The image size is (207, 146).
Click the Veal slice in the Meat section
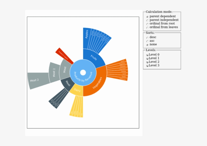51,100
